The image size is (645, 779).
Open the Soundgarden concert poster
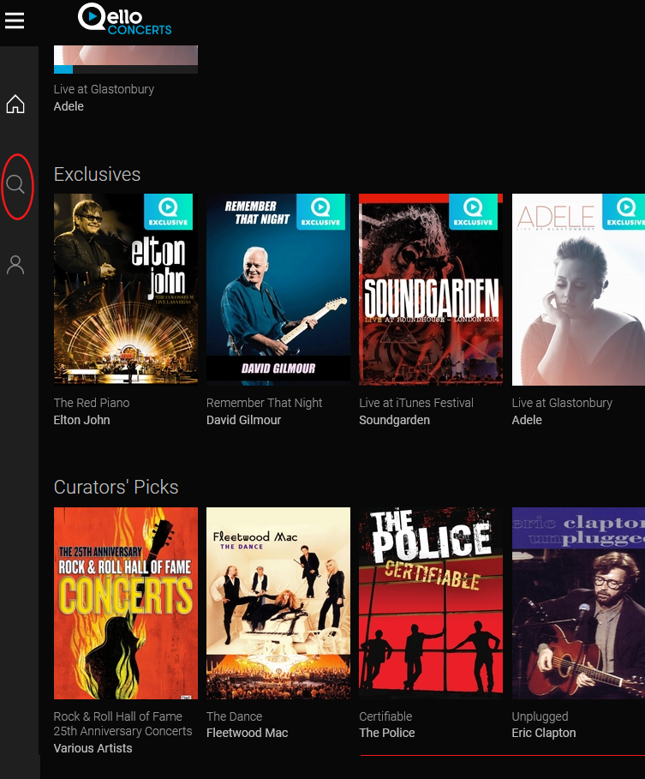click(431, 290)
